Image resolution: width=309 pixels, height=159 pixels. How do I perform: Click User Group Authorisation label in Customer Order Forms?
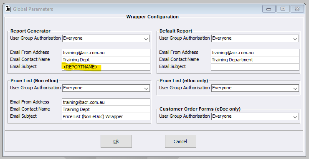coord(184,116)
